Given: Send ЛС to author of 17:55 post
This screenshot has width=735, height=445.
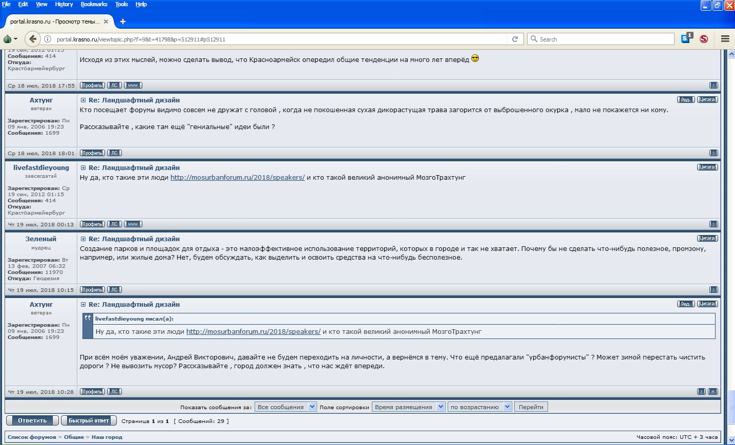Looking at the screenshot, I should coord(114,86).
